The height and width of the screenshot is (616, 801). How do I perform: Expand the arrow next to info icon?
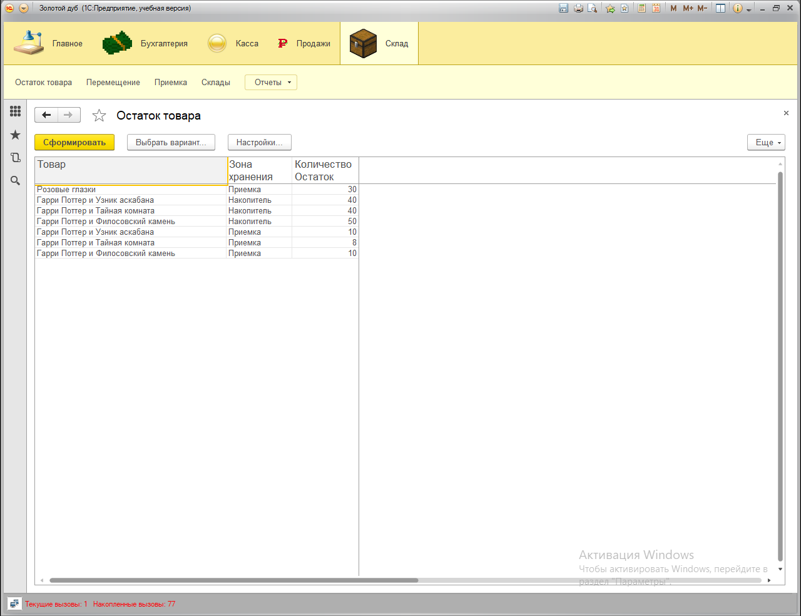pos(748,9)
